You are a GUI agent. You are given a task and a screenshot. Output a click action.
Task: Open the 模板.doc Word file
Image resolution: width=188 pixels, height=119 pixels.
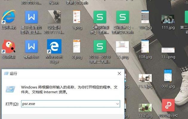click(x=31, y=46)
